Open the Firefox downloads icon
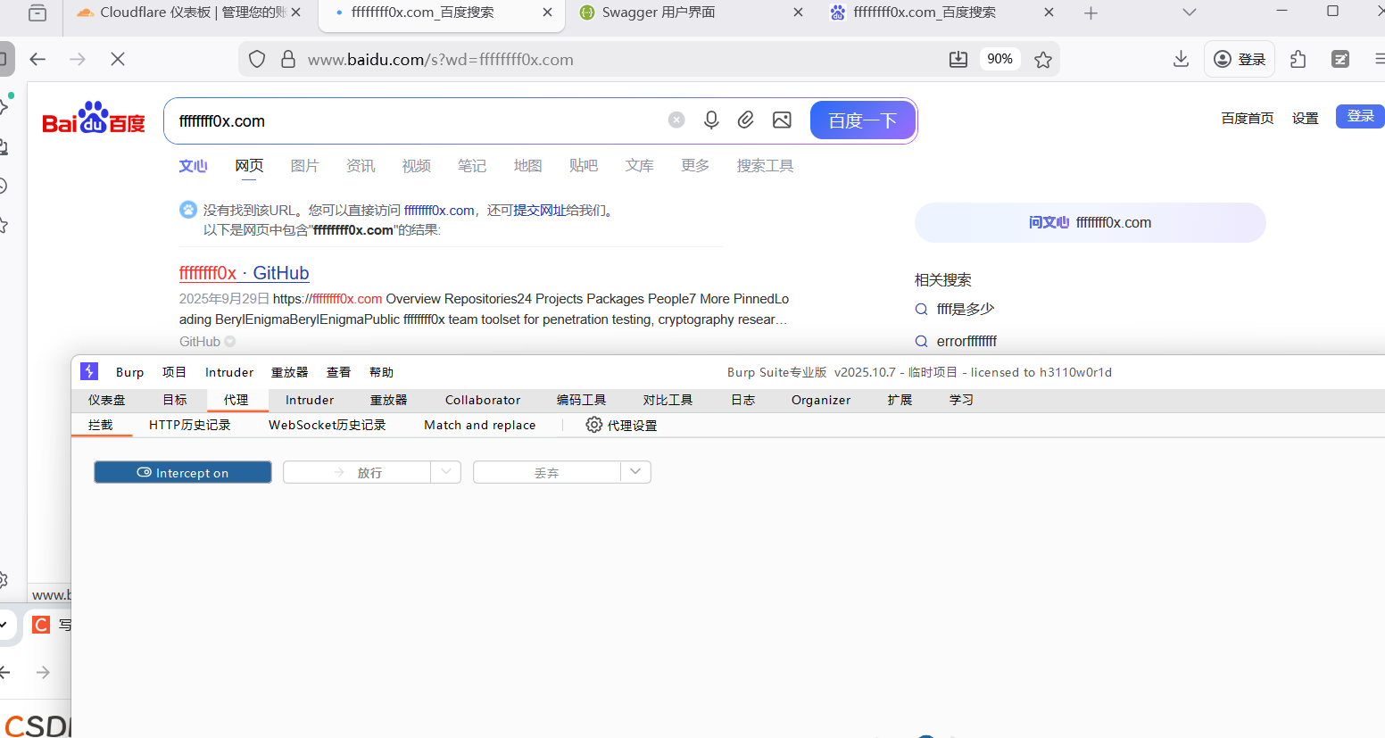 tap(1181, 59)
